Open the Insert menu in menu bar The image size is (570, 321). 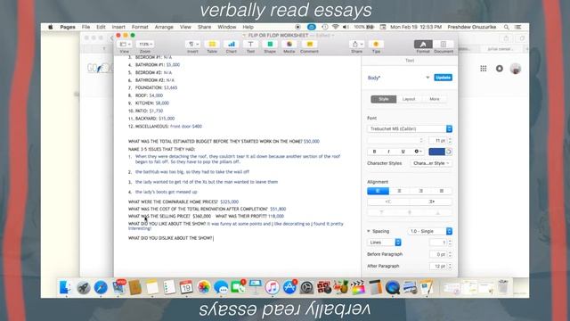point(118,27)
